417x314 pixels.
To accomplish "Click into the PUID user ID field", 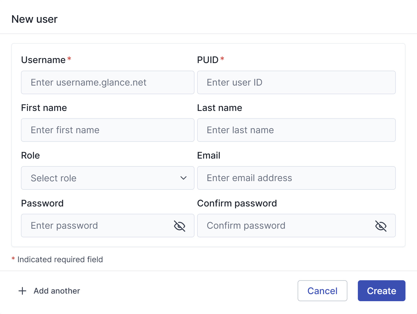I will 296,82.
